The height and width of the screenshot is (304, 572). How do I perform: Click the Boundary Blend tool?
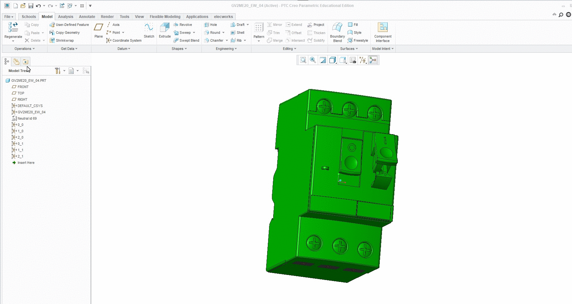337,32
